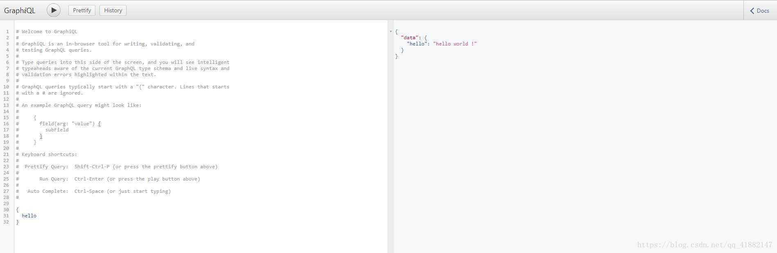The image size is (777, 253).
Task: Click the "validation errors highlighted" comment line
Action: pos(86,75)
